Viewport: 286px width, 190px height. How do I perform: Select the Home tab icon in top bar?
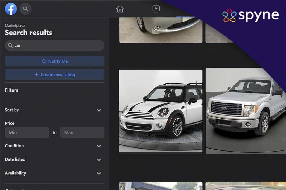(x=120, y=9)
